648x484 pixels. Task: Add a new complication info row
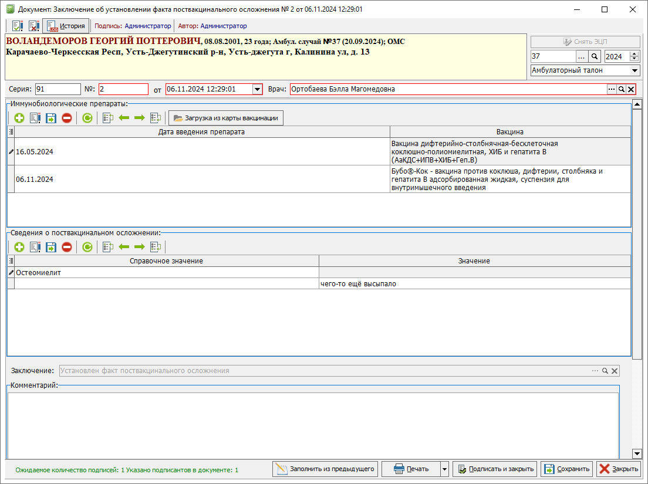[x=19, y=247]
